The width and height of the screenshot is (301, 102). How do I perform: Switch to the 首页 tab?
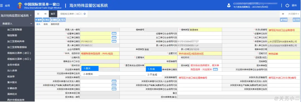[x=53, y=14]
